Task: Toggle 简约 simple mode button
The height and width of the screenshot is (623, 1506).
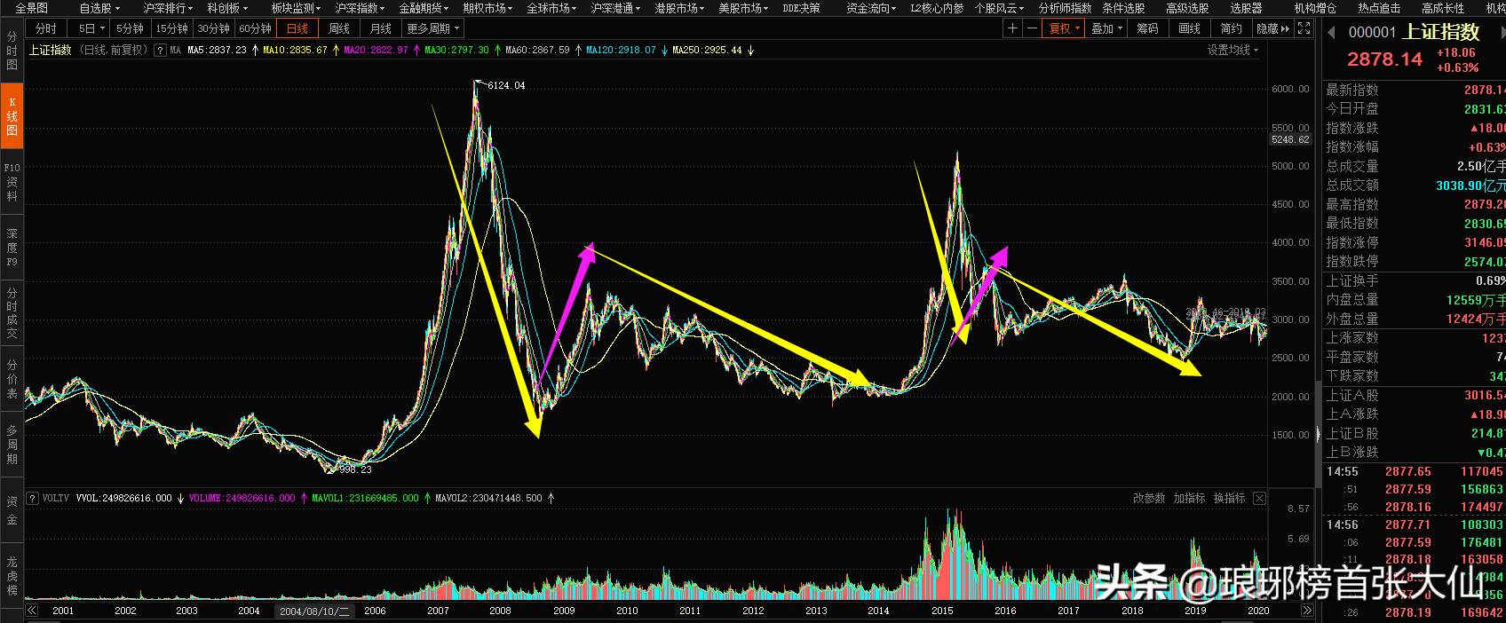Action: coord(1231,28)
